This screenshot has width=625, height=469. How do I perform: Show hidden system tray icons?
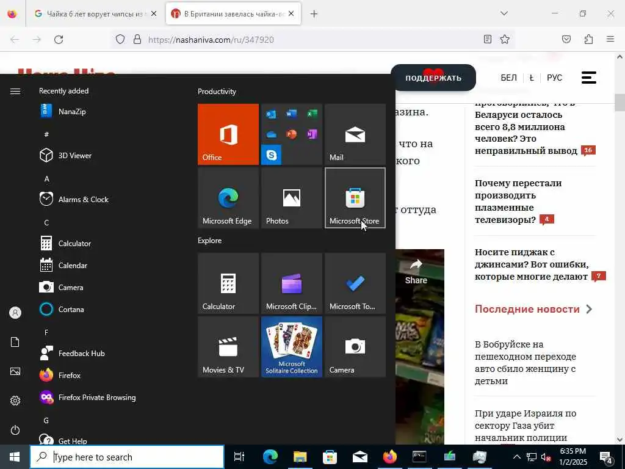(516, 457)
